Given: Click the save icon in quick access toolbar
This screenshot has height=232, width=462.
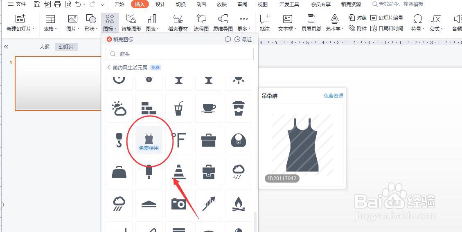Looking at the screenshot, I should (37, 4).
